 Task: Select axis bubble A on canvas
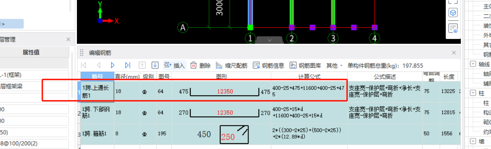point(183,27)
